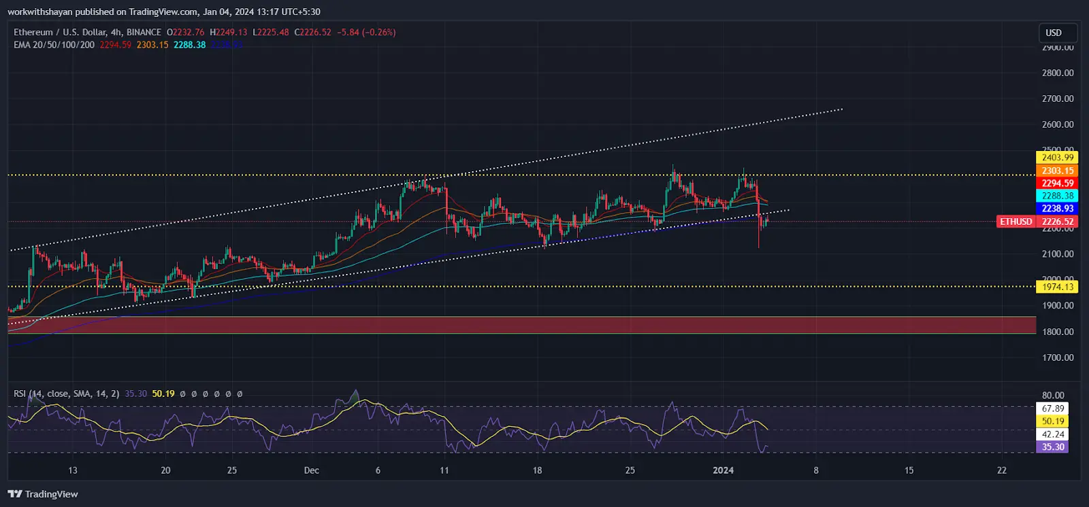Click the orange 2303.15 price scale tag
The image size is (1089, 507).
click(x=1057, y=171)
